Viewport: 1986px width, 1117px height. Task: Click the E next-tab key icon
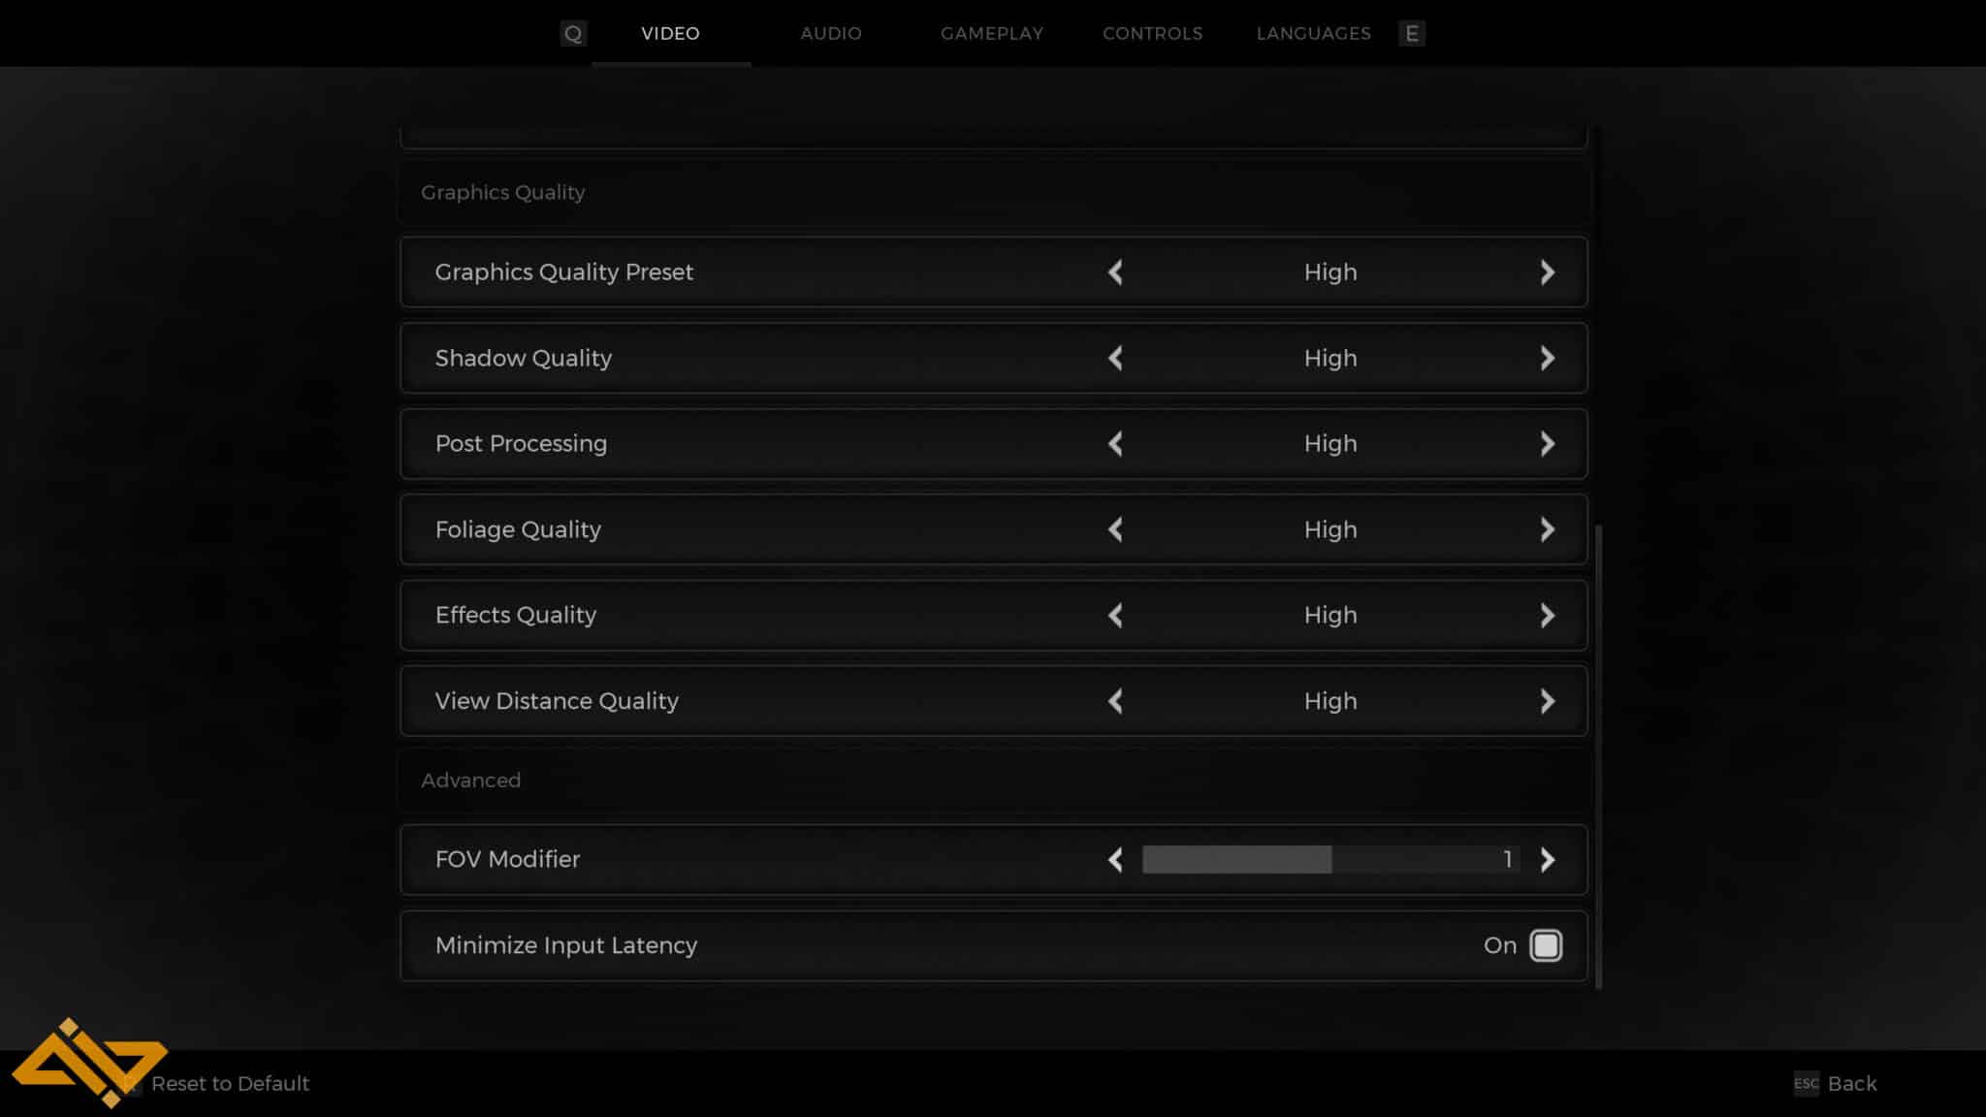click(x=1412, y=34)
